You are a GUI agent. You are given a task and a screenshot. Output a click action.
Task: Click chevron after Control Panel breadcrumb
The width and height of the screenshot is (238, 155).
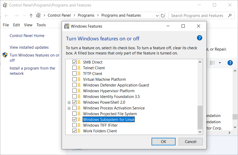[x=74, y=15]
